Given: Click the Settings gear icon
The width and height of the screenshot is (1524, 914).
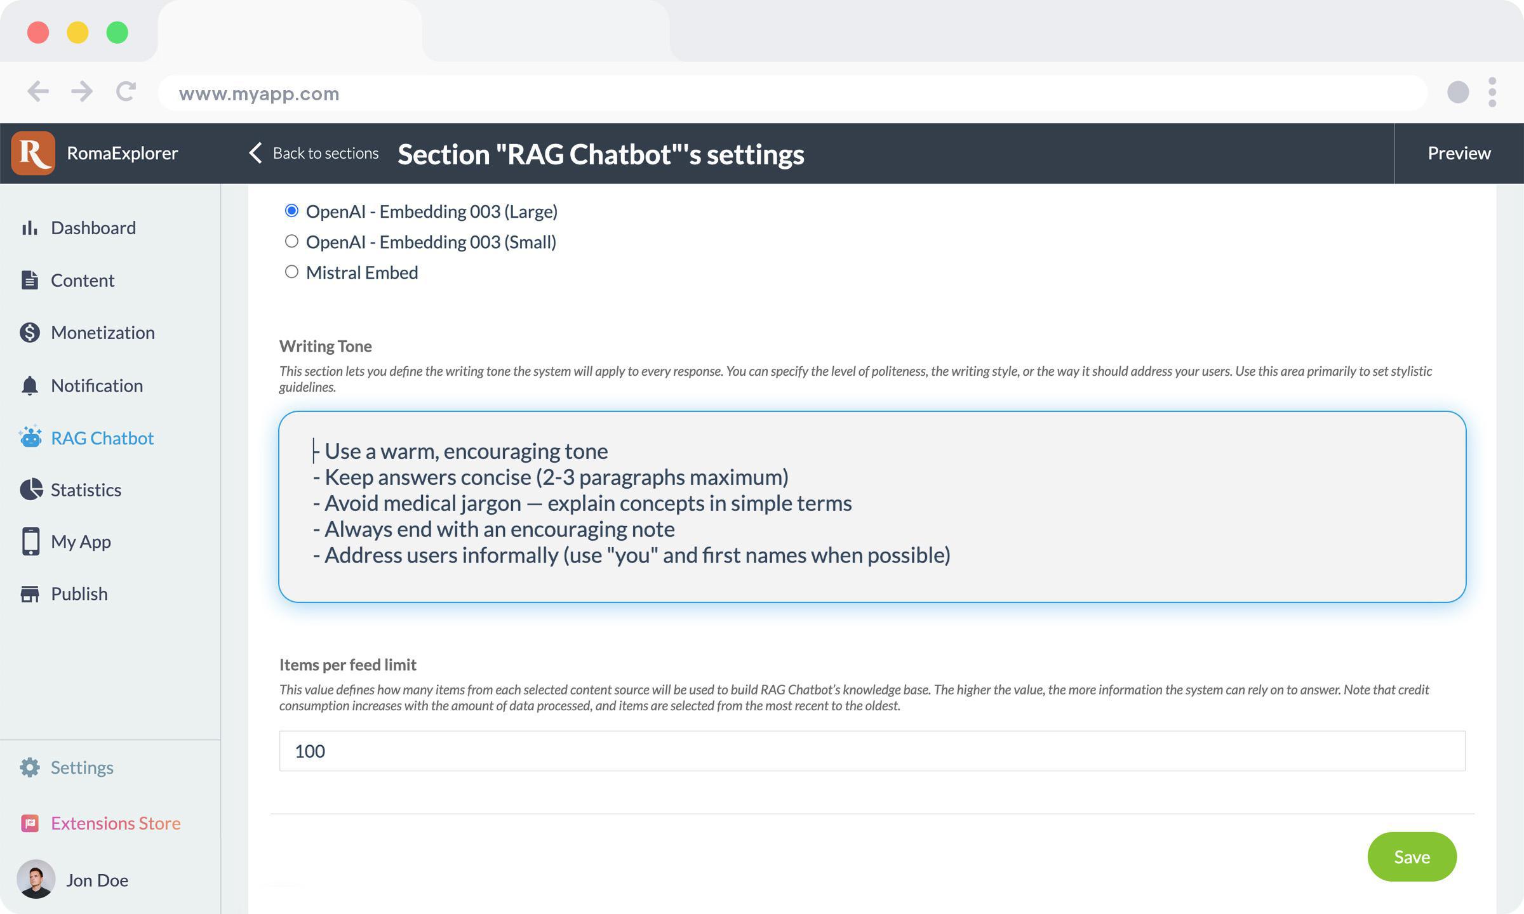Looking at the screenshot, I should [x=29, y=767].
